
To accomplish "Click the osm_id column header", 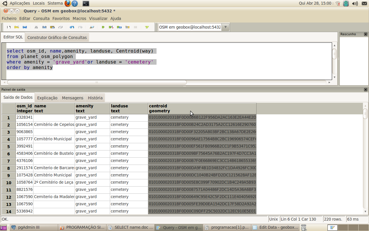I will (25, 109).
